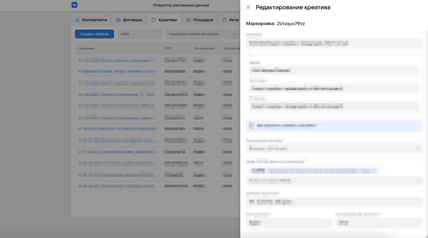Click the Название column header
Screen dimensions: 428x238
pos(86,48)
